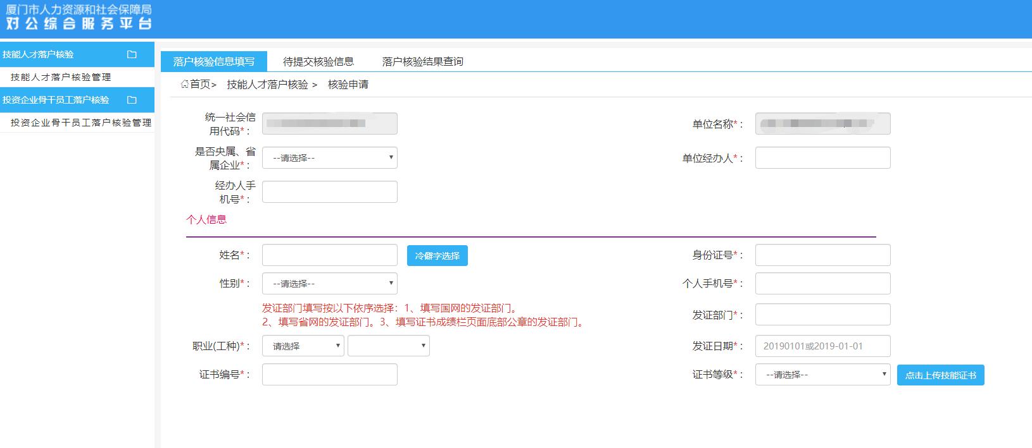
Task: Focus the 统一社会信用代码 field
Action: 330,123
